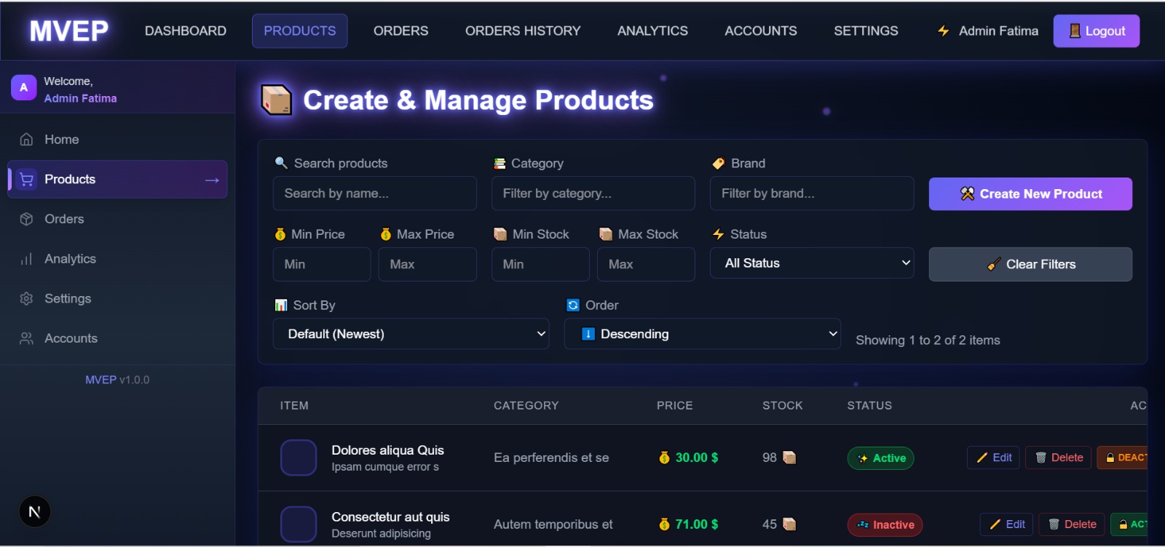1165x547 pixels.
Task: Click the Sort By chart icon
Action: (x=281, y=306)
